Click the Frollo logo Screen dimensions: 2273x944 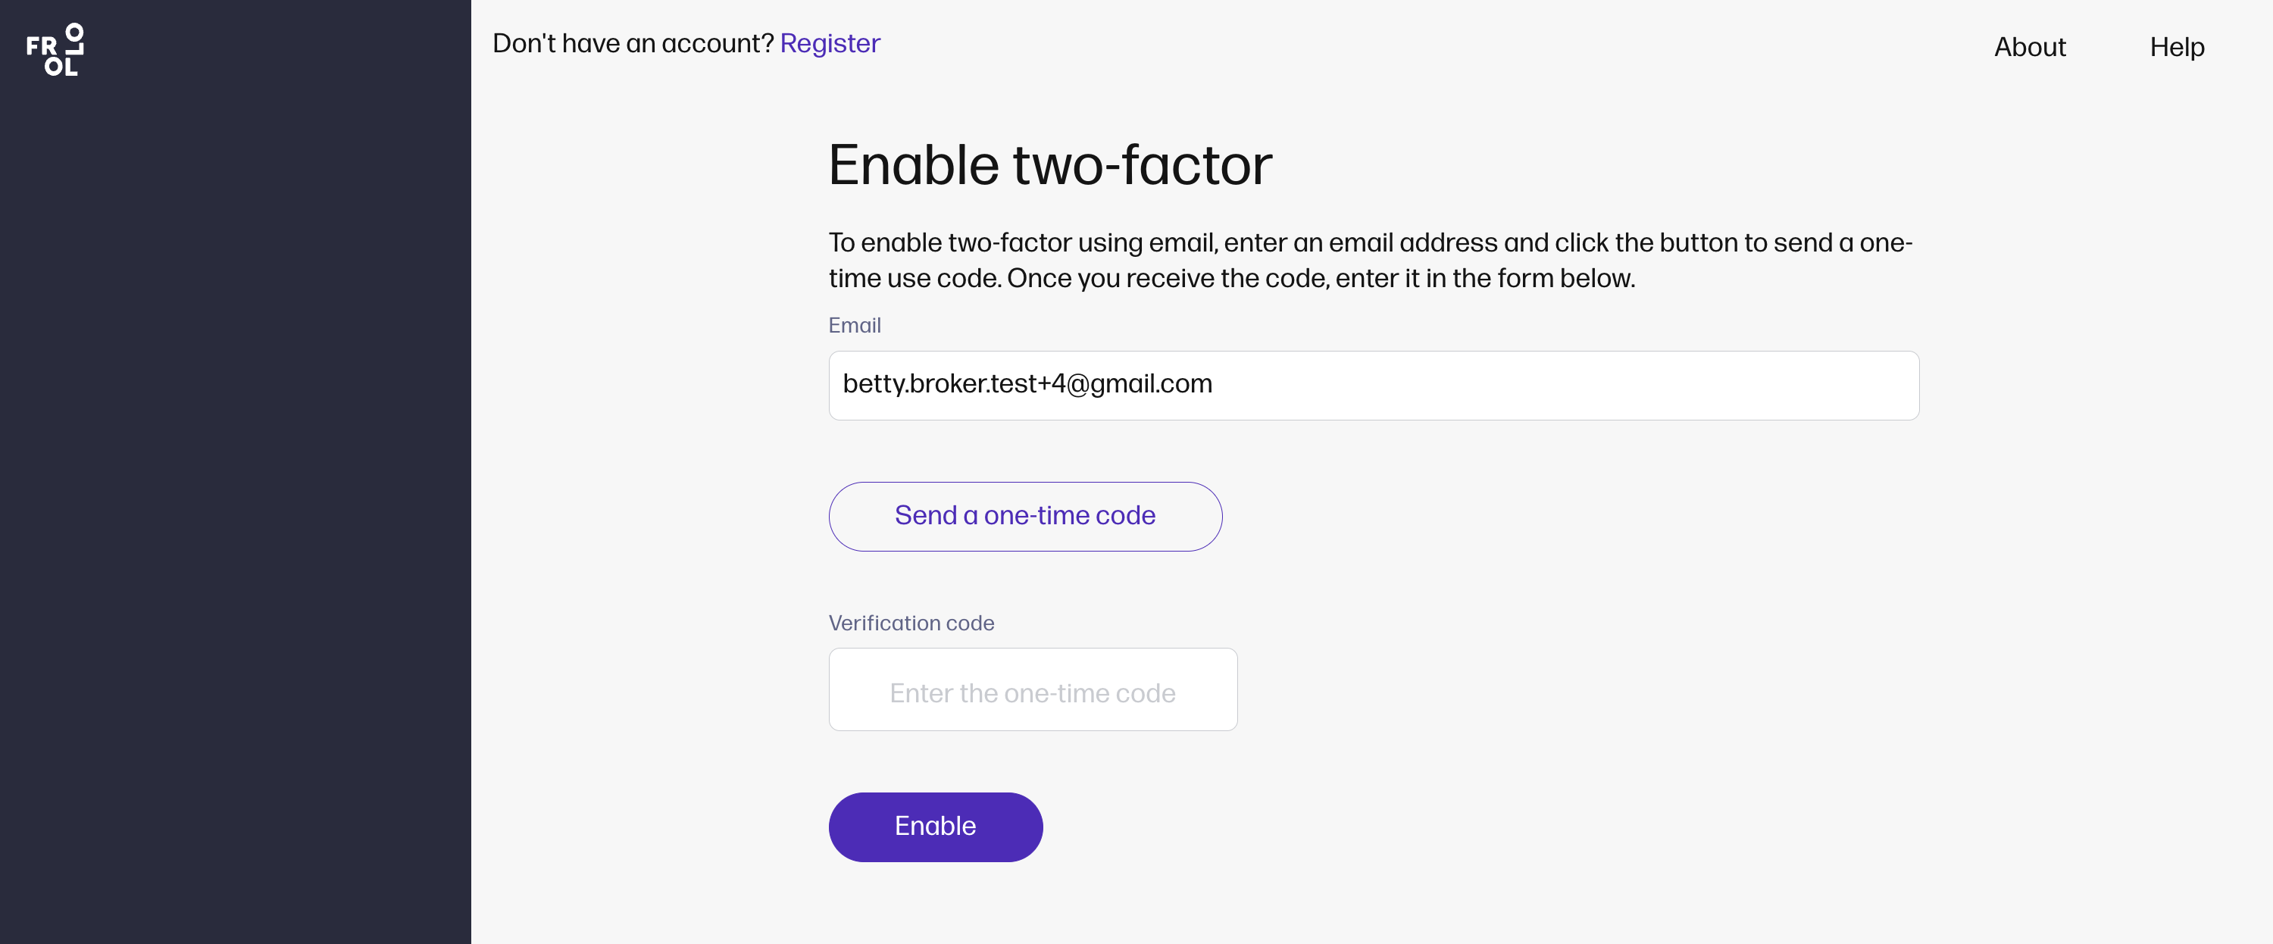point(55,50)
